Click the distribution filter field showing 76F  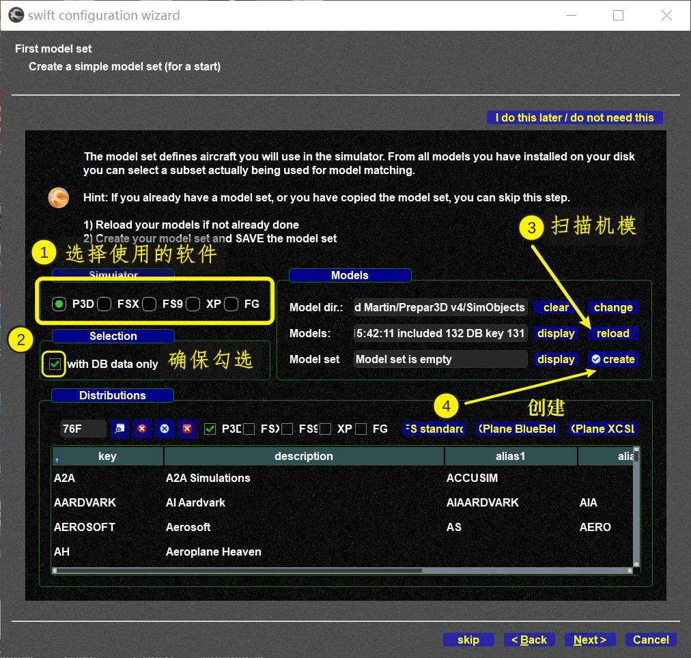pyautogui.click(x=83, y=429)
